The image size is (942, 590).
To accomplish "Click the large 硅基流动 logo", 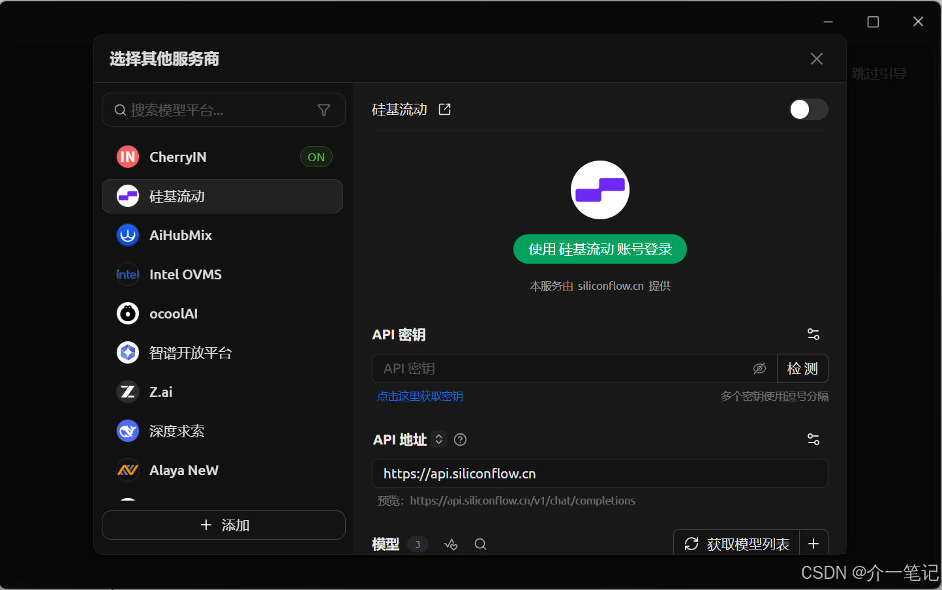I will (600, 190).
